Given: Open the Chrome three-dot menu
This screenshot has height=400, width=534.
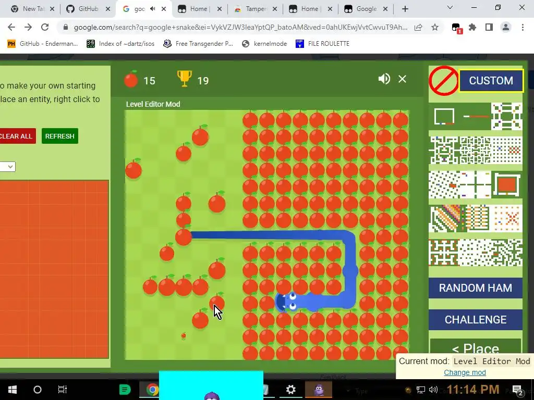Looking at the screenshot, I should click(x=523, y=27).
